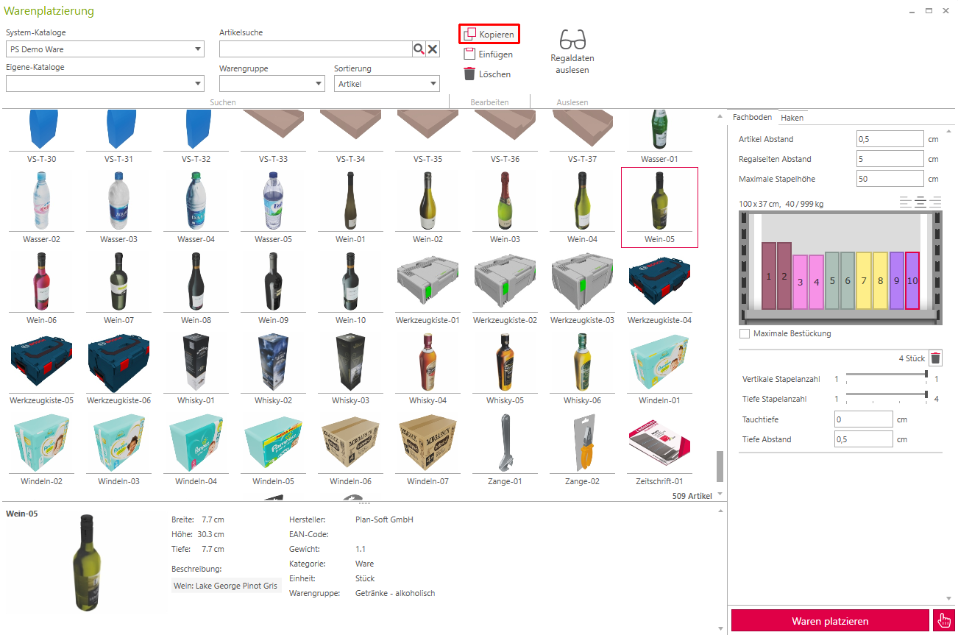958x635 pixels.
Task: Clear the Artikelsuche field with X icon
Action: (x=433, y=49)
